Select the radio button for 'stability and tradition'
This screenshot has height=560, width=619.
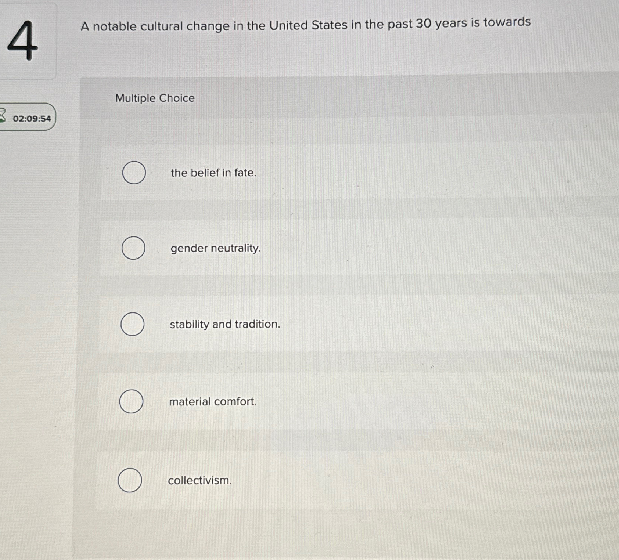132,324
